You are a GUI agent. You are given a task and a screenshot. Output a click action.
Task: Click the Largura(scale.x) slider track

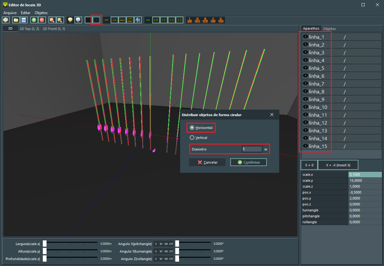click(x=72, y=244)
